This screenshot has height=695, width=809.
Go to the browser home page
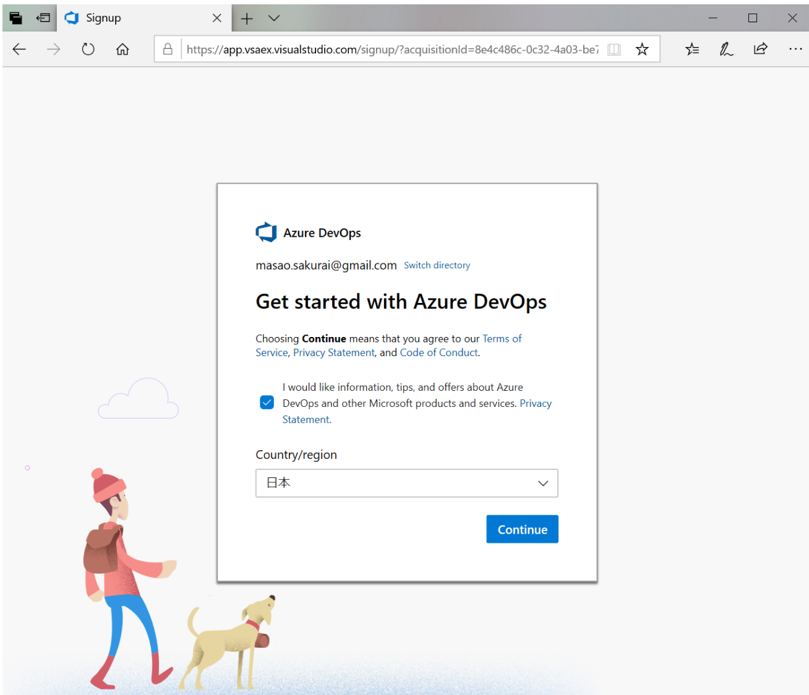tap(122, 49)
